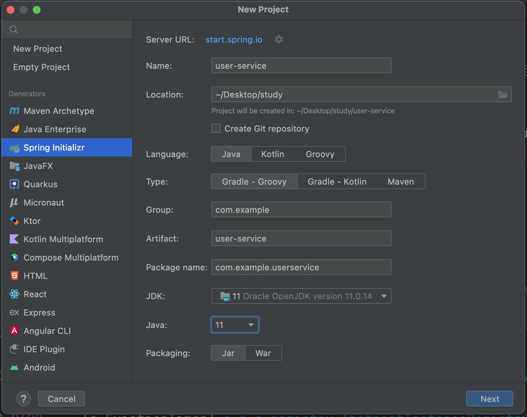Choose Gradle - Groovy build type
The height and width of the screenshot is (417, 527).
pyautogui.click(x=254, y=181)
